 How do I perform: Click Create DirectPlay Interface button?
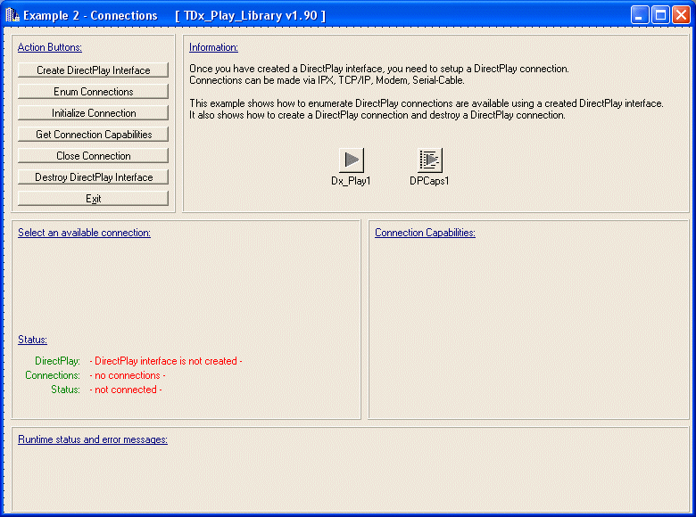93,70
